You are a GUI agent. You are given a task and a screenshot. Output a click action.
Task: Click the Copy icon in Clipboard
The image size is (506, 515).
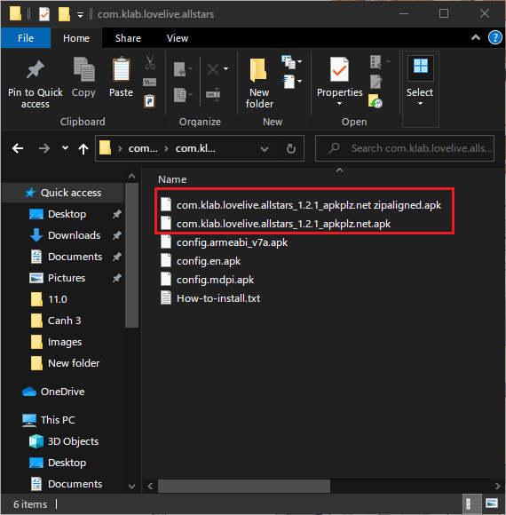(83, 69)
